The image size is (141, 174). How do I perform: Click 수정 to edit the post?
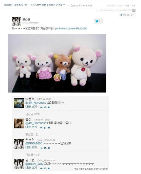pos(127,6)
